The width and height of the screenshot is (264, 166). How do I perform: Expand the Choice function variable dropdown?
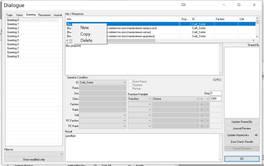tap(176, 99)
